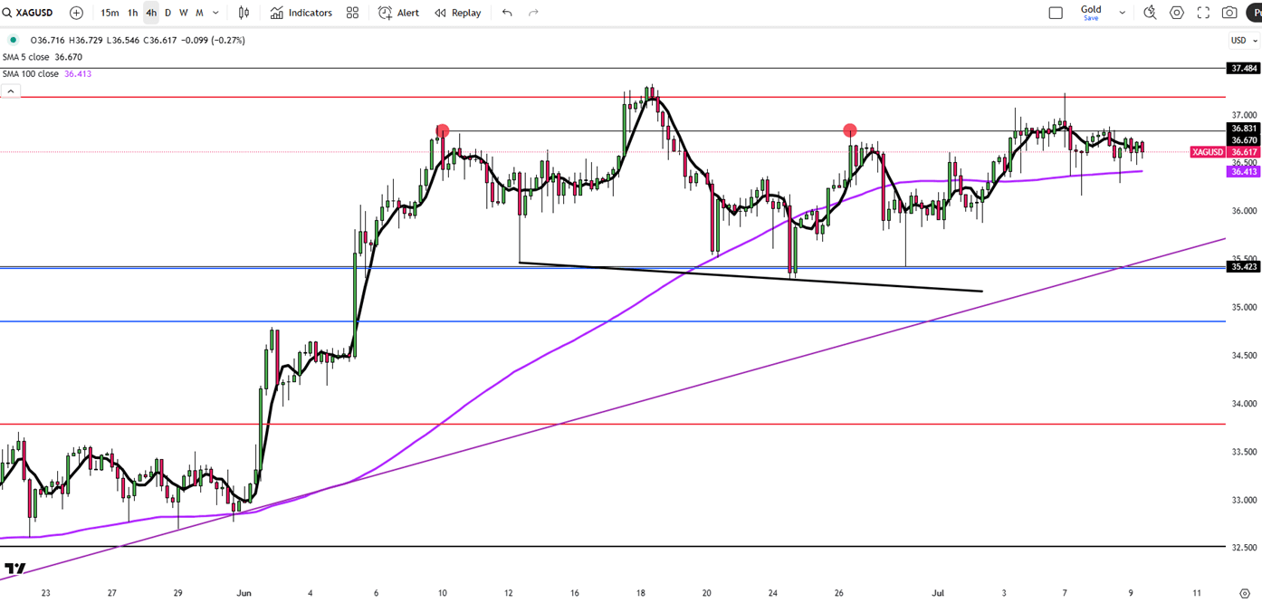Click the add symbol plus icon
Screen dimensions: 1262x603
76,13
